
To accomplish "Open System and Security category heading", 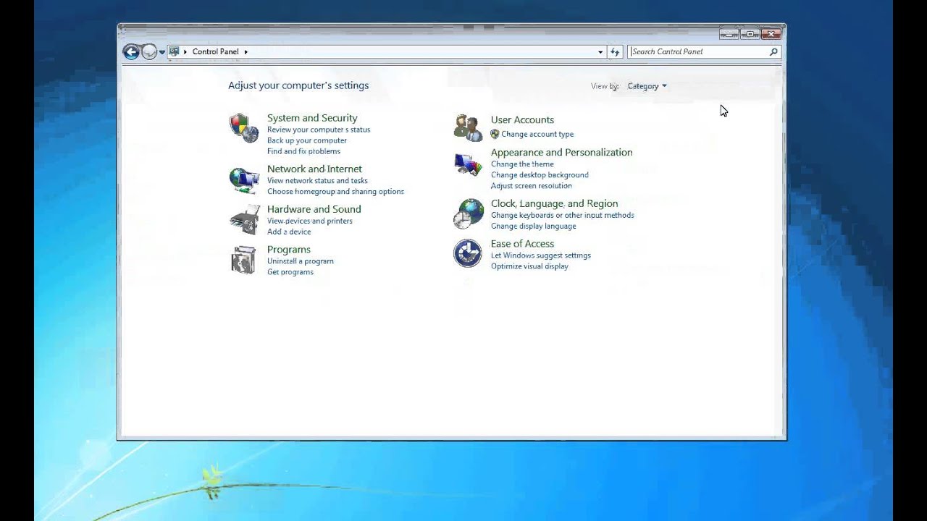I will pos(312,118).
